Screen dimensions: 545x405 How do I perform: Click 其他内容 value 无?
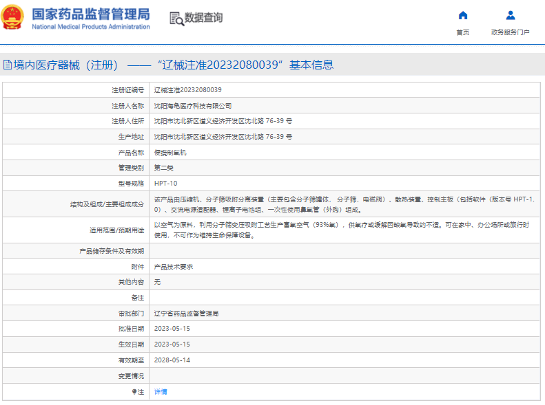pos(158,282)
